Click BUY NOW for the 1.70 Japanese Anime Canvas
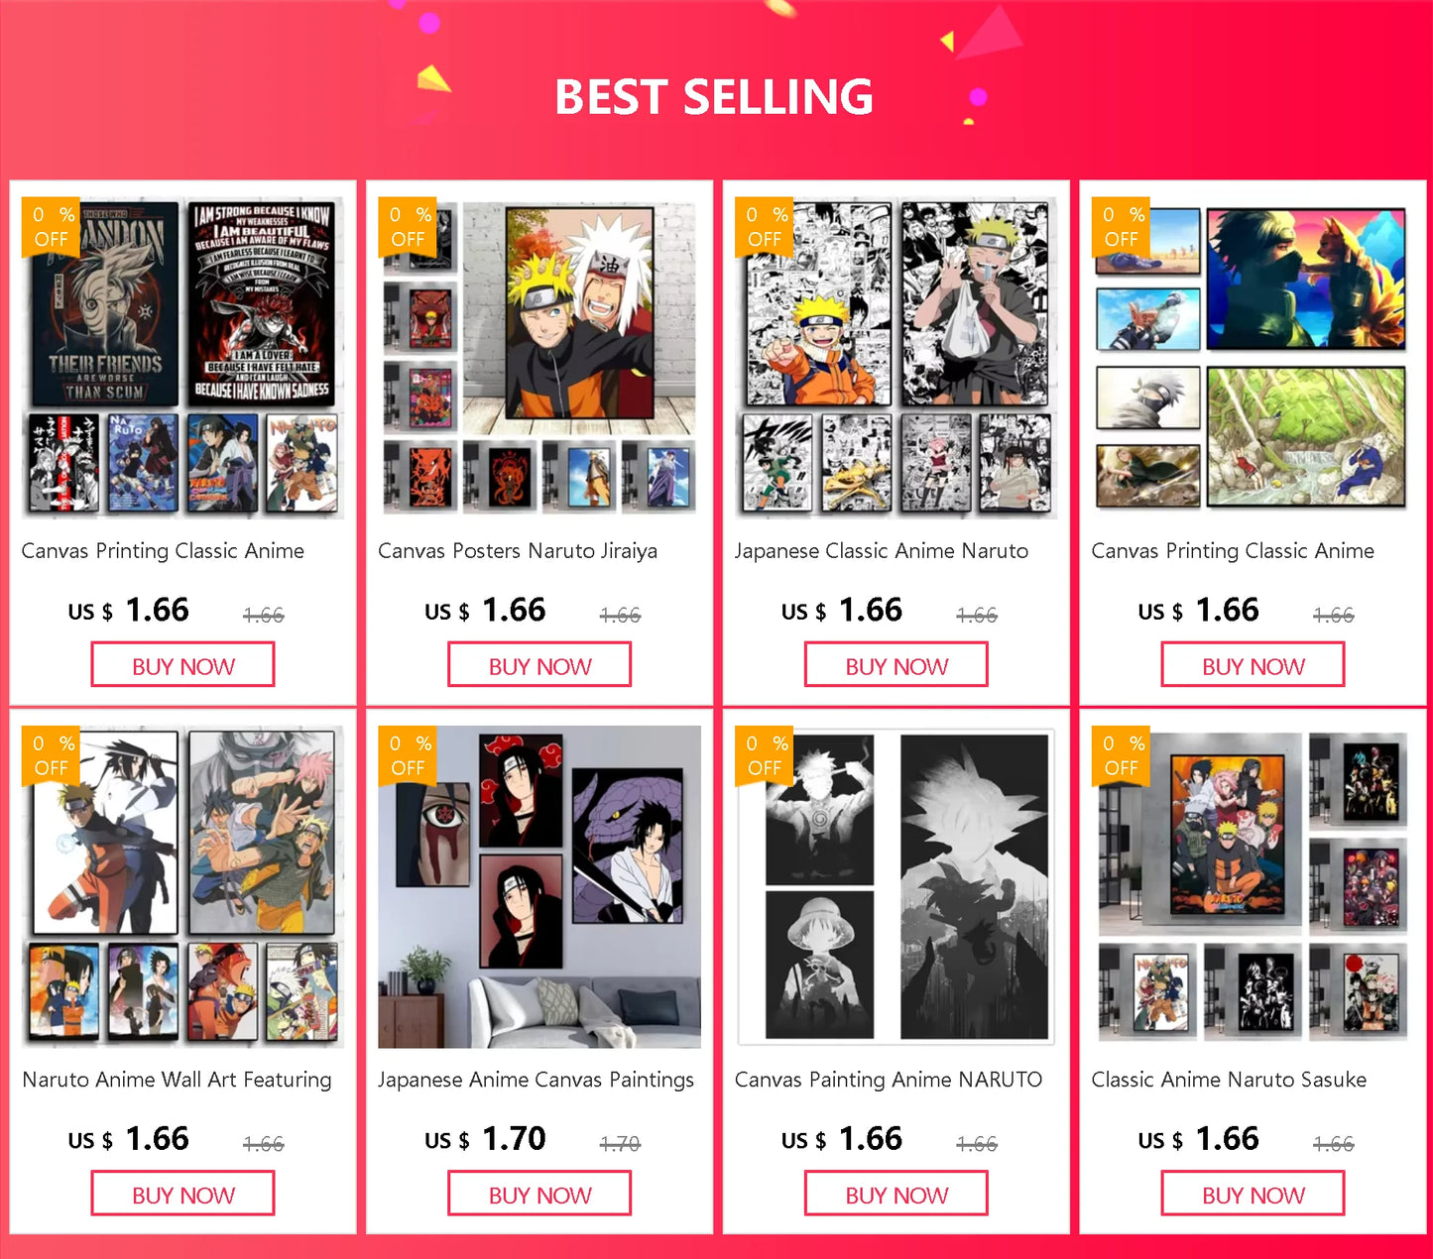The image size is (1433, 1259). [x=539, y=1194]
